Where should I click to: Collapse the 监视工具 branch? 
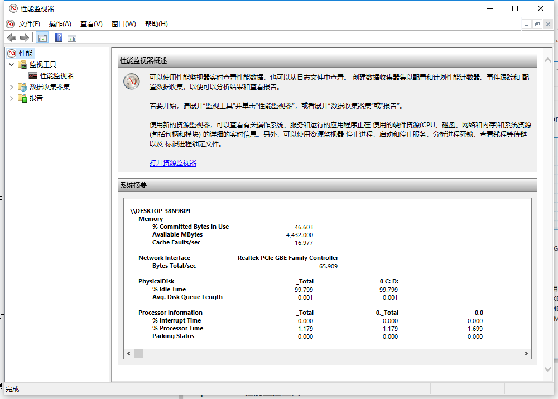[11, 64]
